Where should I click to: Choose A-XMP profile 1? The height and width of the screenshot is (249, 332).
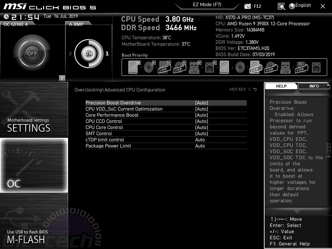click(x=107, y=53)
